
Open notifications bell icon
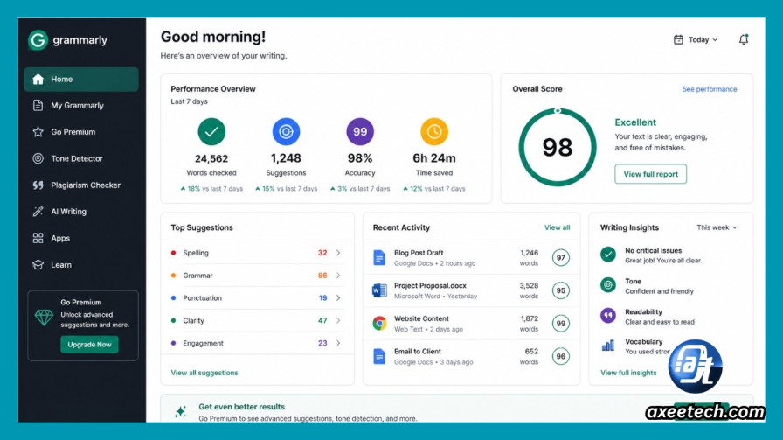744,39
